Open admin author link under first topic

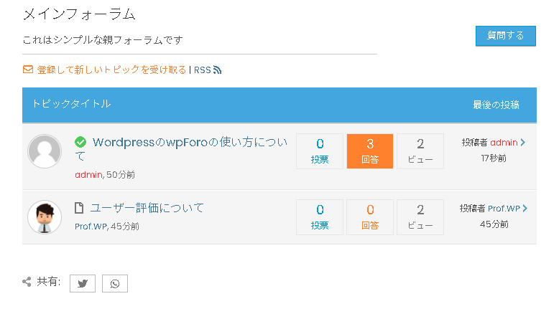tap(88, 175)
